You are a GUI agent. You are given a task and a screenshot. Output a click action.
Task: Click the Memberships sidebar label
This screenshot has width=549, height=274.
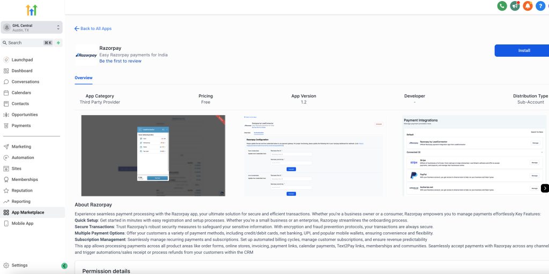(x=25, y=180)
